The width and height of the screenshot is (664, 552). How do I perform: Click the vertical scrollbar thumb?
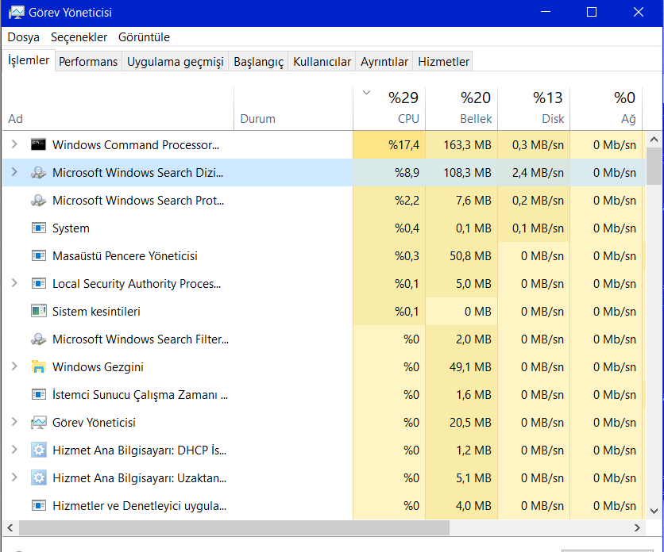click(654, 167)
